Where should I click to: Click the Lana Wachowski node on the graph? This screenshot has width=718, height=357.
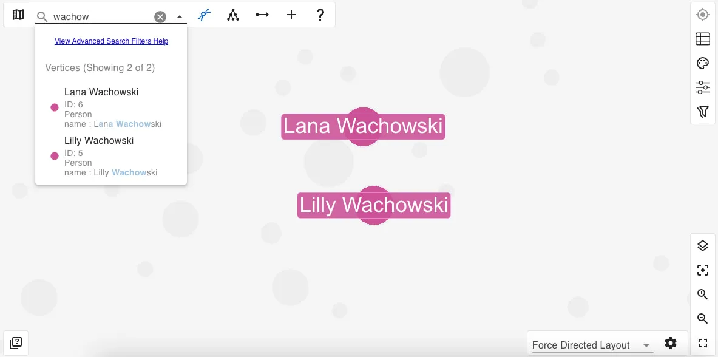coord(363,126)
